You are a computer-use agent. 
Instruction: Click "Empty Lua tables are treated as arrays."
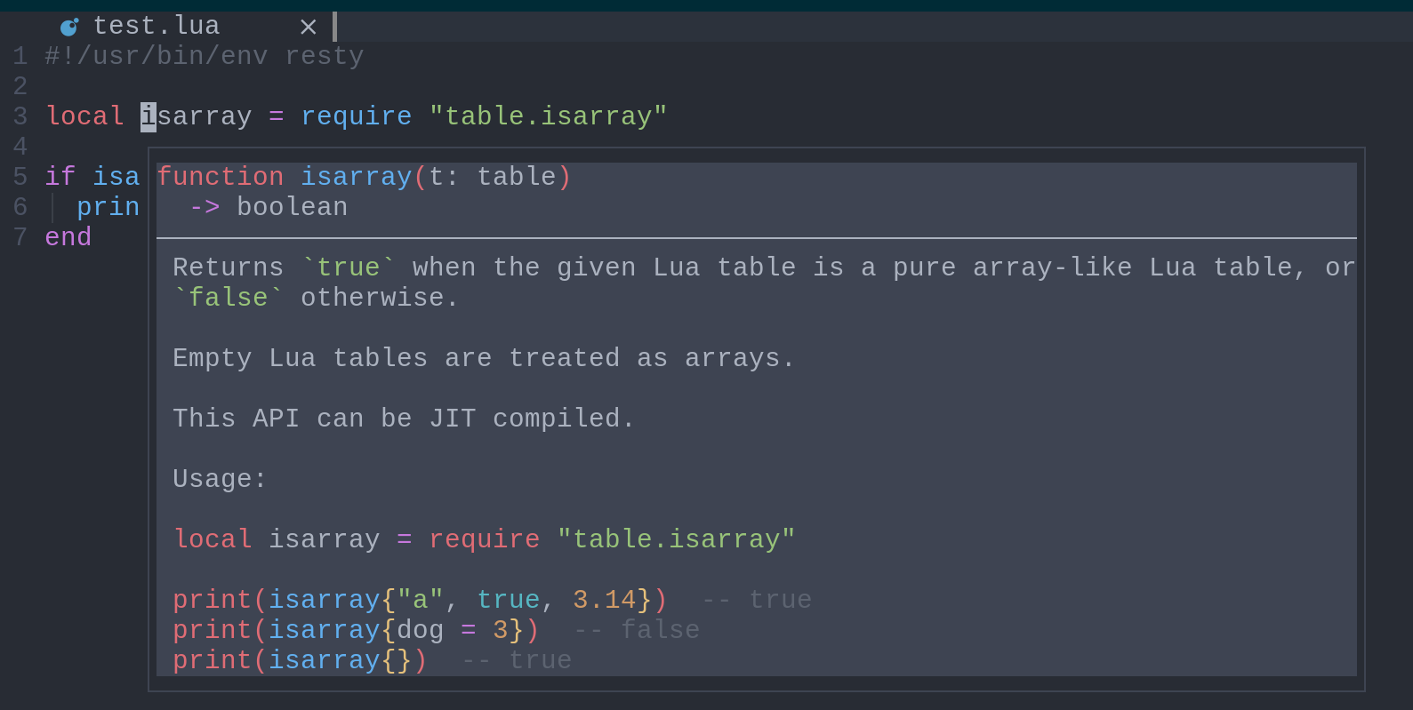tap(484, 358)
